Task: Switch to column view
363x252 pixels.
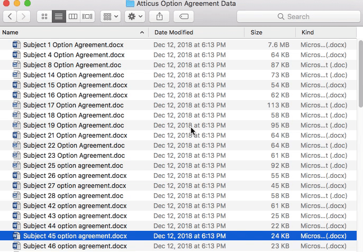Action: point(73,16)
